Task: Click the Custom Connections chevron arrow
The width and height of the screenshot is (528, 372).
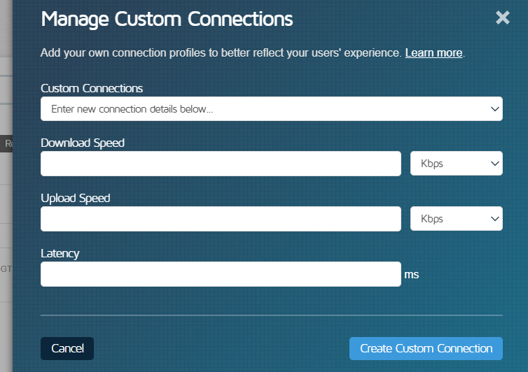Action: point(495,109)
